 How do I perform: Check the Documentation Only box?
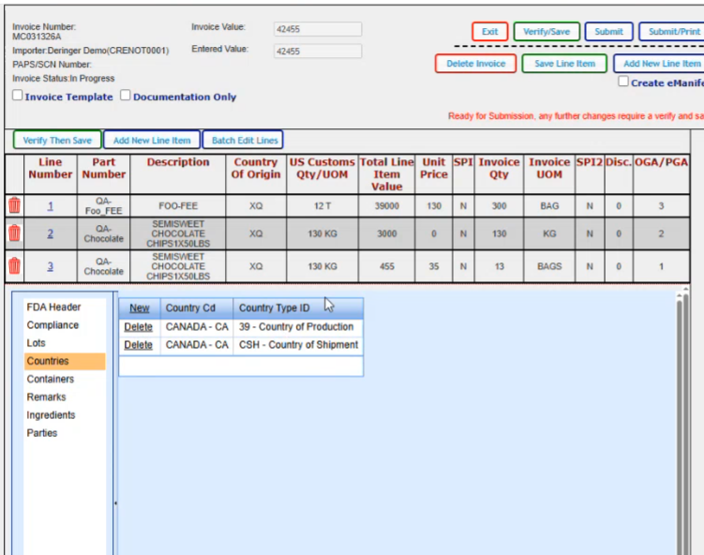pyautogui.click(x=139, y=97)
